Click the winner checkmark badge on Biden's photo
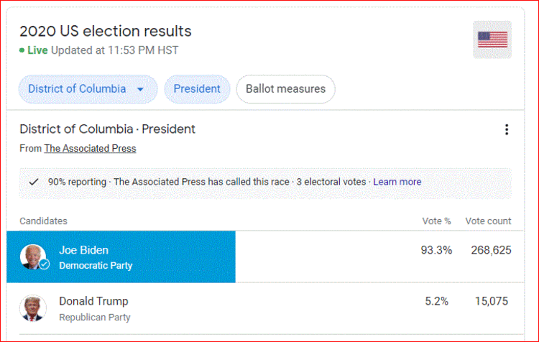The width and height of the screenshot is (539, 342). [44, 264]
